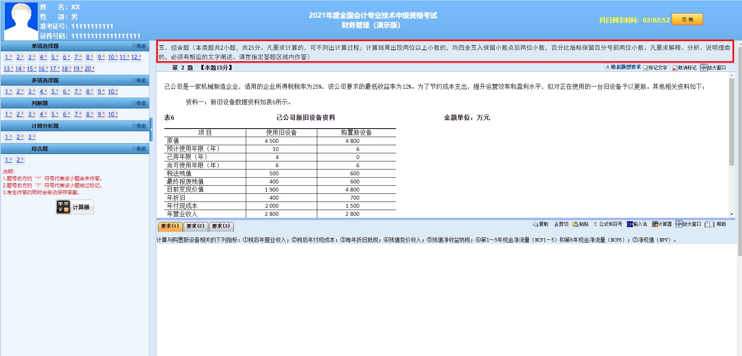This screenshot has width=742, height=356.
Task: Click the 购置新设备 column header
Action: click(x=356, y=132)
